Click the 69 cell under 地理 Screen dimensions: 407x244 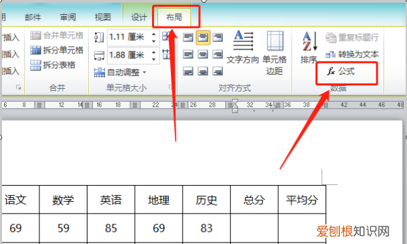pyautogui.click(x=159, y=228)
